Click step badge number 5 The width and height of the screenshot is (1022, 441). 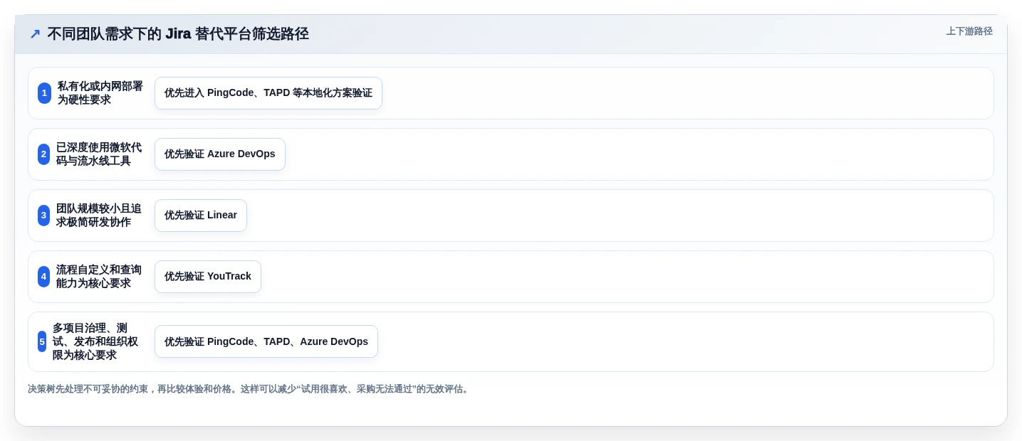click(42, 341)
